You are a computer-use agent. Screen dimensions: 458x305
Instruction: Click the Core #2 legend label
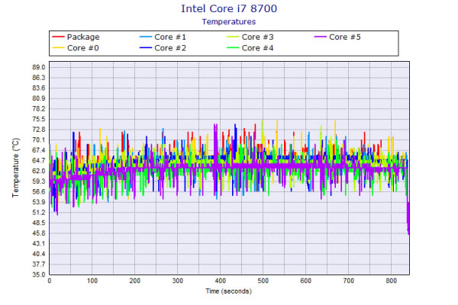170,48
